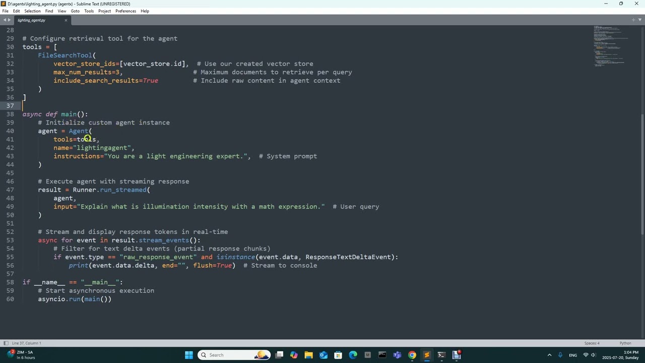Open File Explorer from the taskbar
Image resolution: width=645 pixels, height=363 pixels.
point(308,355)
